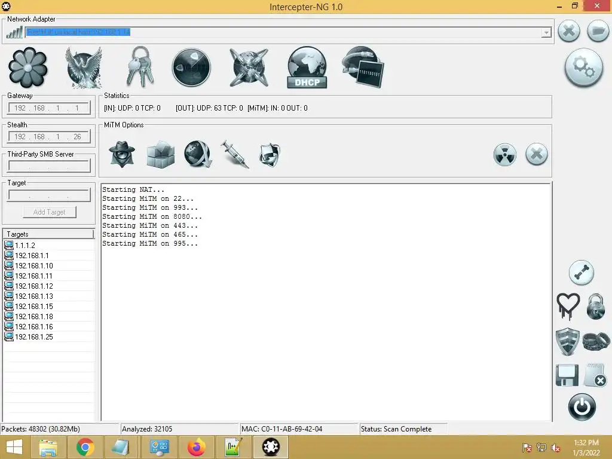Click the power start/stop button
The height and width of the screenshot is (459, 612).
(x=582, y=407)
